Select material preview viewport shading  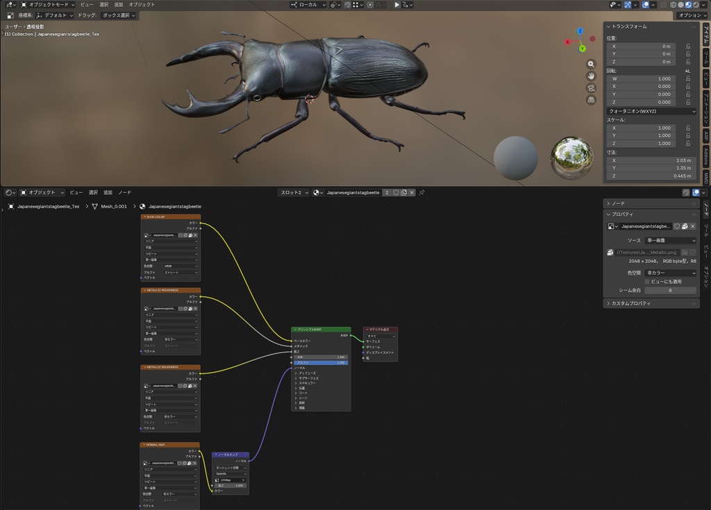point(688,5)
